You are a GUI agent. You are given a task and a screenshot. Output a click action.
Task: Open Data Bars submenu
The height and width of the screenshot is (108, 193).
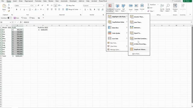[117, 28]
